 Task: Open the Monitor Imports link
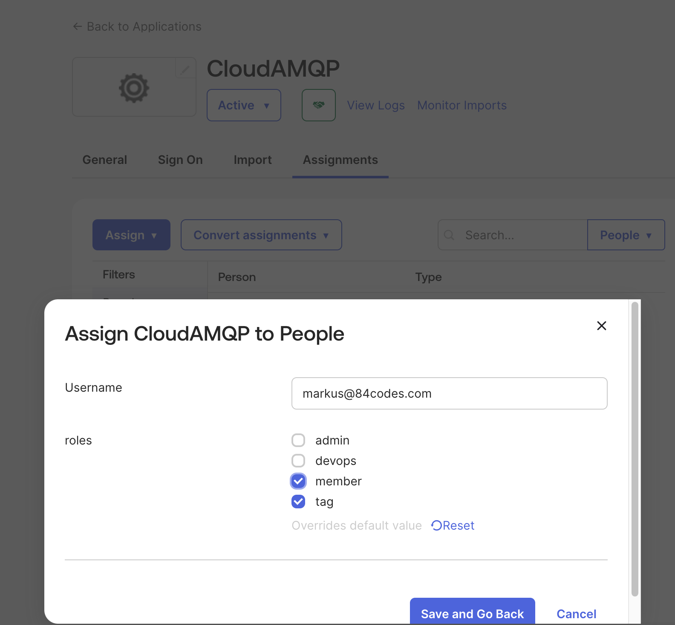point(462,105)
